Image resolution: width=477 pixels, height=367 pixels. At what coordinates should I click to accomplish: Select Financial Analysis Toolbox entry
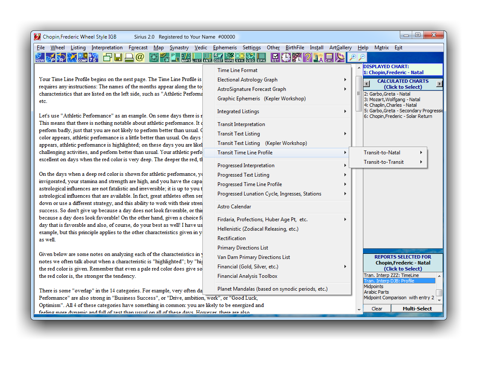point(277,276)
